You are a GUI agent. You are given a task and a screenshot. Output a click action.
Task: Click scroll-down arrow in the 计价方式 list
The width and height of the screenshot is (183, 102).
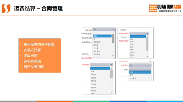[x=113, y=56]
